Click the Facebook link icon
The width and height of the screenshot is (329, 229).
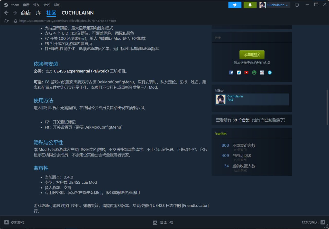point(231,72)
